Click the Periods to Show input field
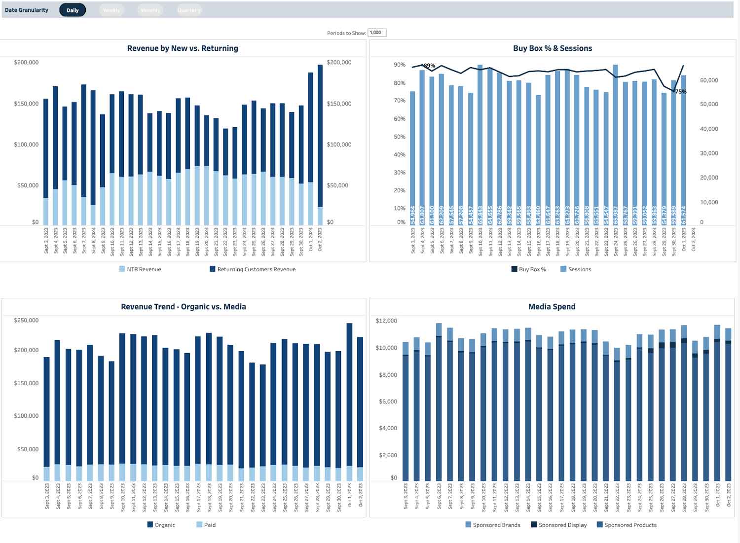Image resolution: width=740 pixels, height=543 pixels. (377, 33)
